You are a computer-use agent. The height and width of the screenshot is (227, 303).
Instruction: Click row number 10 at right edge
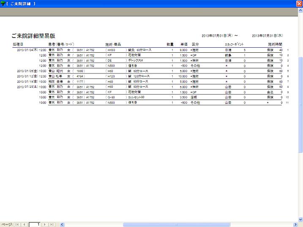(287, 97)
